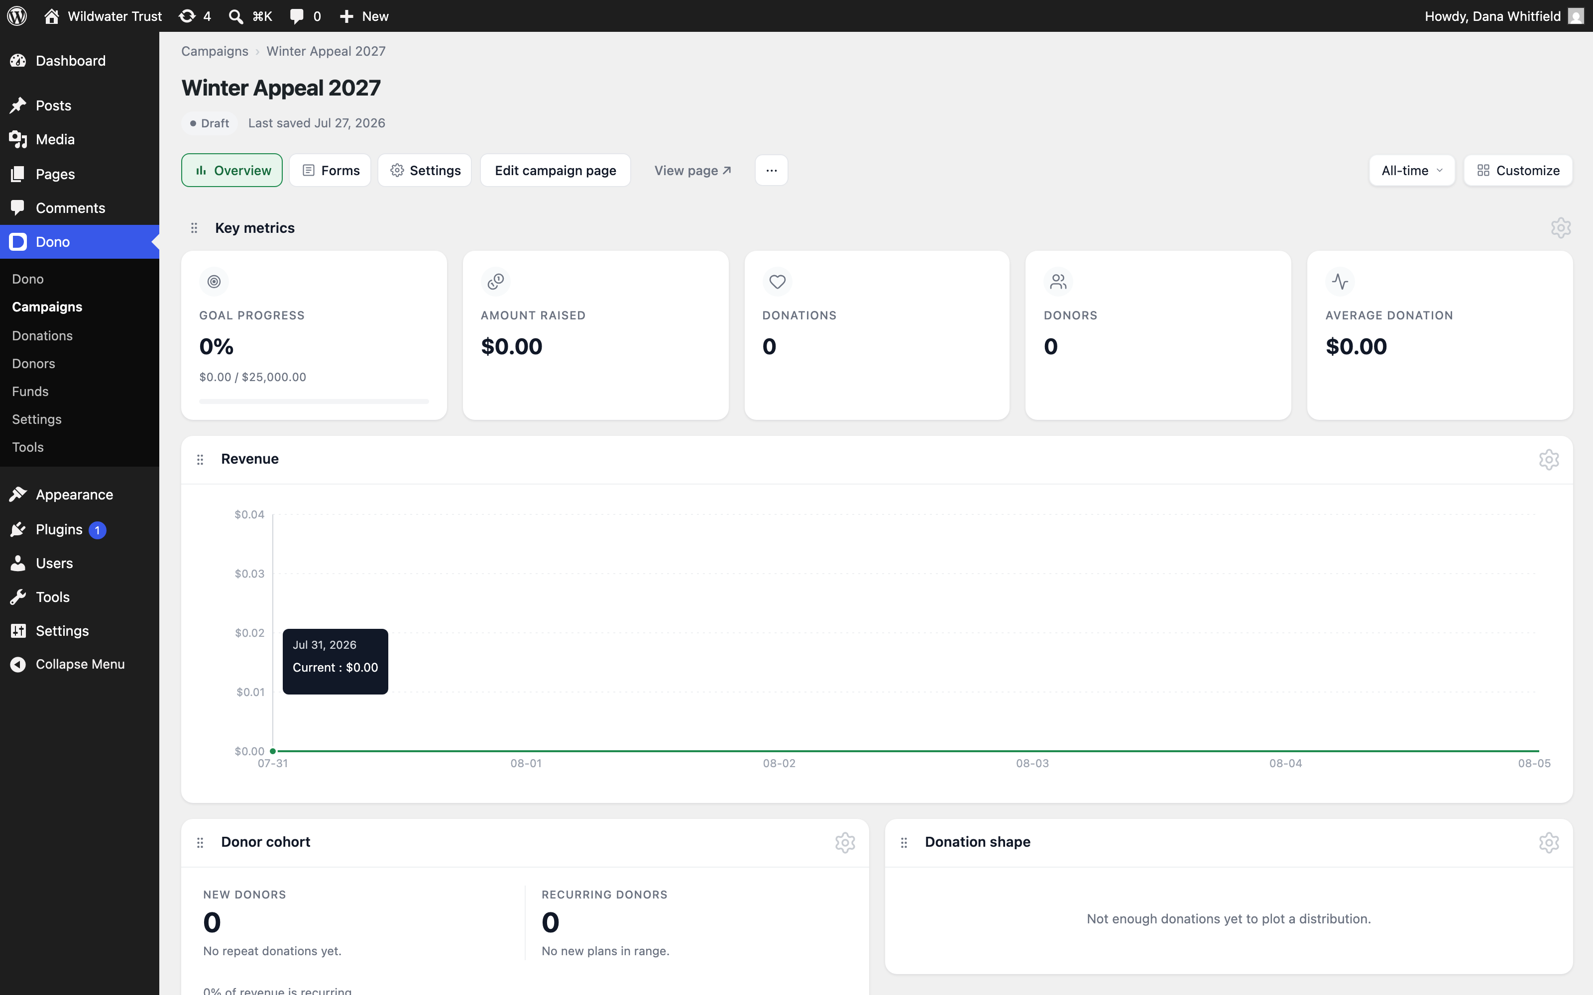Image resolution: width=1593 pixels, height=995 pixels.
Task: Click Edit campaign page button
Action: pos(556,171)
